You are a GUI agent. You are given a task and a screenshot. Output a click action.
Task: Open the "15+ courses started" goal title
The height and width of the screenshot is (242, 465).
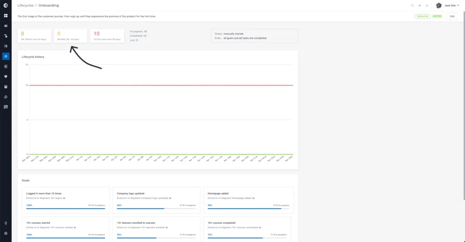pyautogui.click(x=38, y=223)
